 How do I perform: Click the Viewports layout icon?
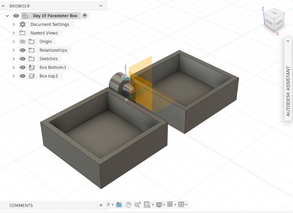pyautogui.click(x=181, y=205)
